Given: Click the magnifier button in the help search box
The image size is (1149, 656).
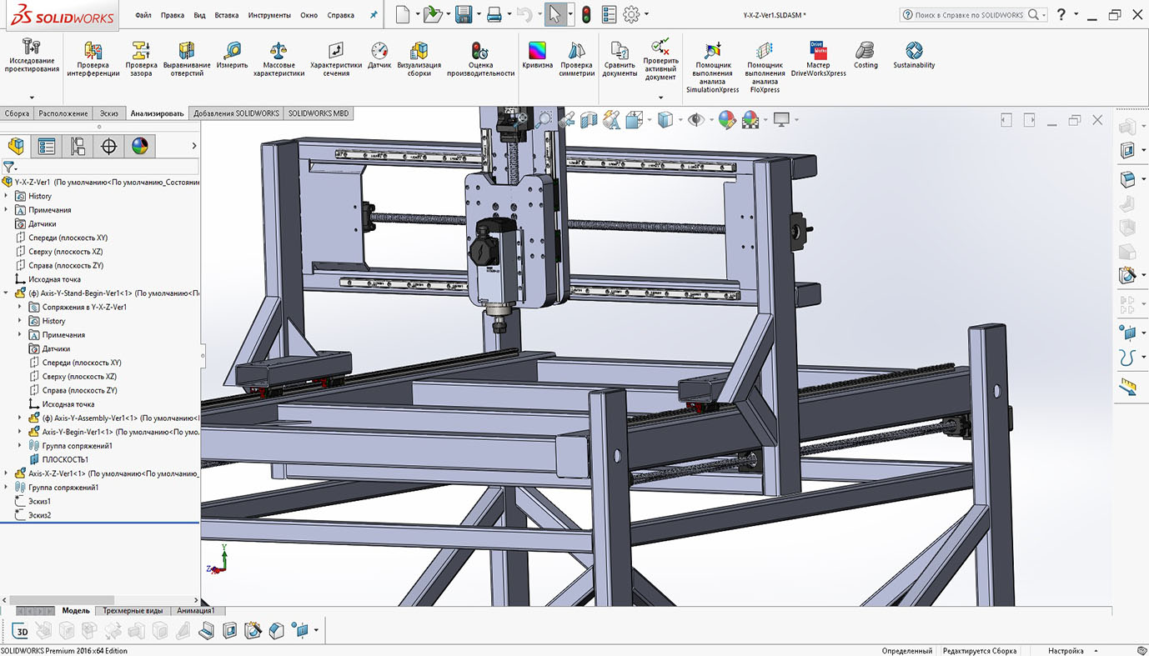Looking at the screenshot, I should pyautogui.click(x=1034, y=15).
